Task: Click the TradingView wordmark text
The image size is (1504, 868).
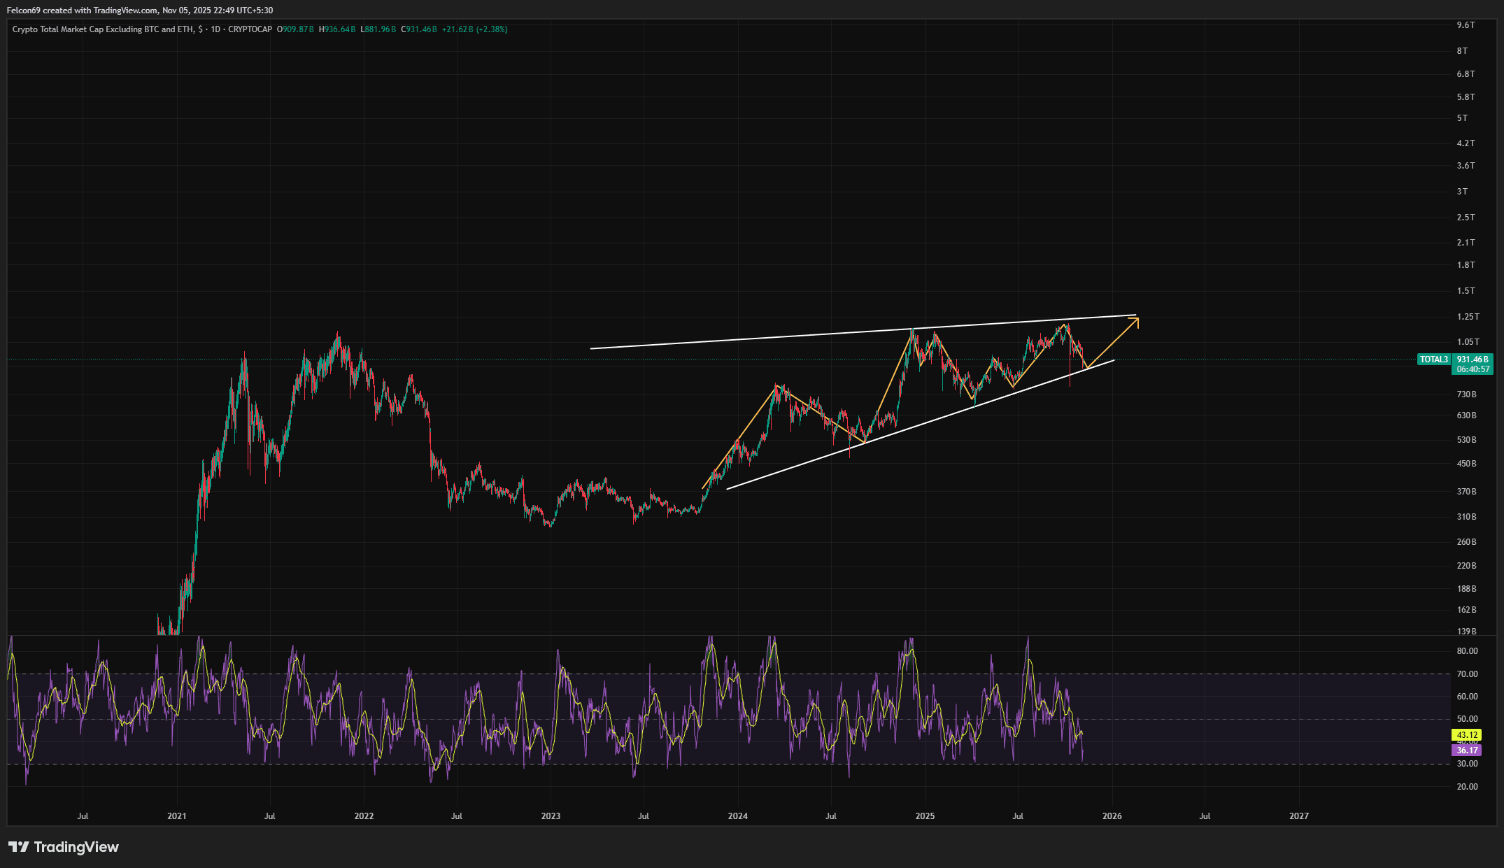Action: tap(76, 847)
